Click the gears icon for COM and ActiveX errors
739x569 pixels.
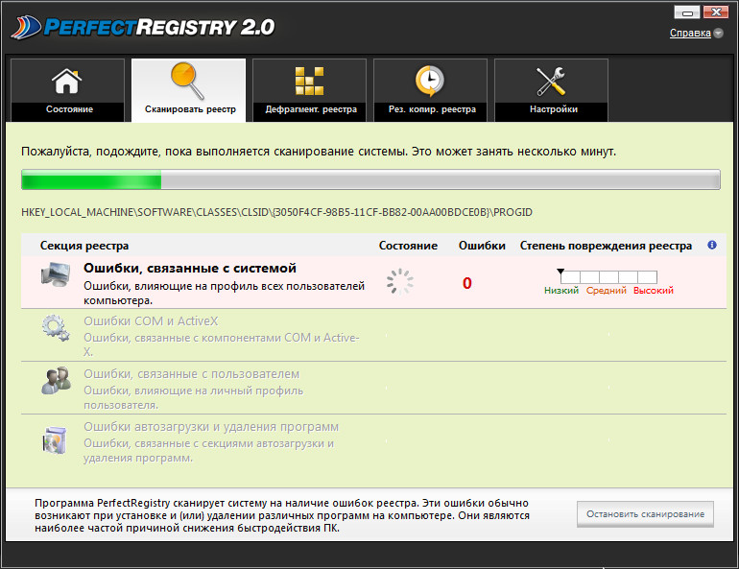56,330
